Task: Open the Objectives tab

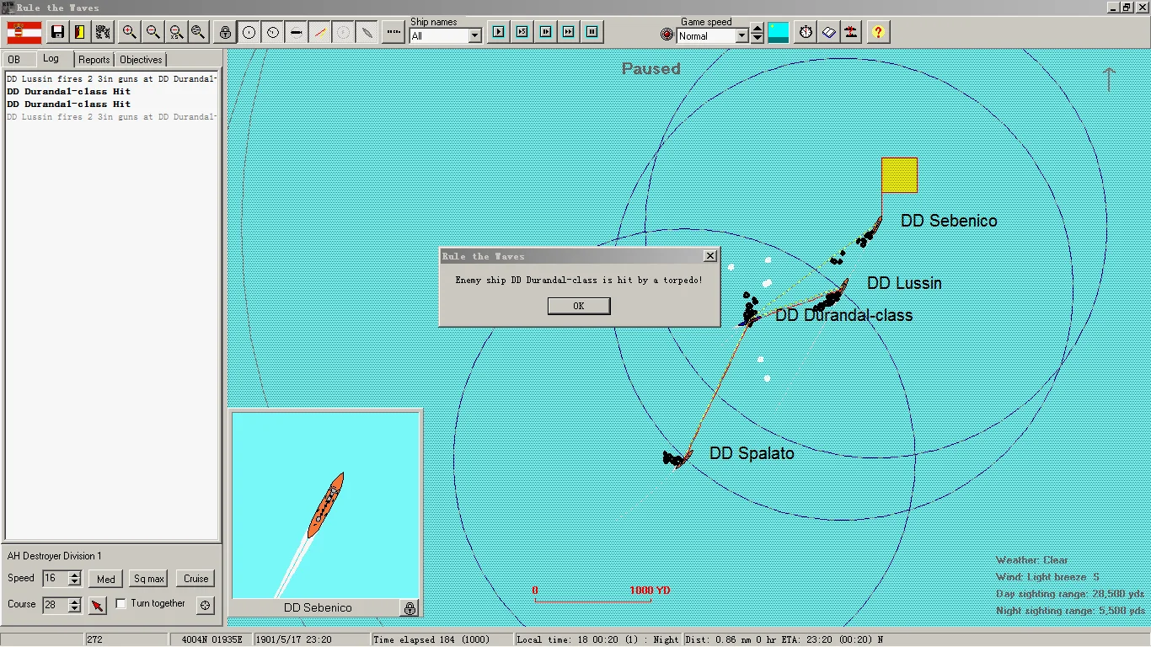Action: click(141, 60)
